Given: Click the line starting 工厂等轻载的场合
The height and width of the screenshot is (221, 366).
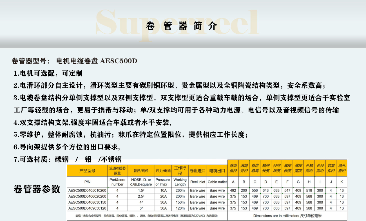Looking at the screenshot, I should [x=176, y=110].
